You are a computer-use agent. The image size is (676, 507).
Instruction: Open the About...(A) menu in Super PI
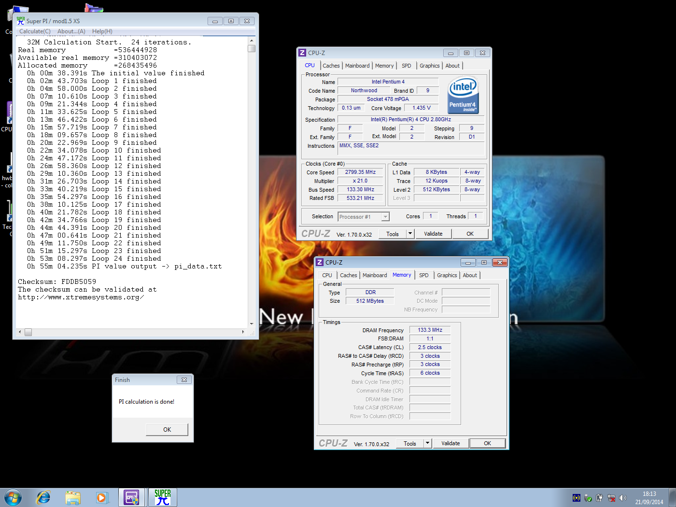[71, 31]
